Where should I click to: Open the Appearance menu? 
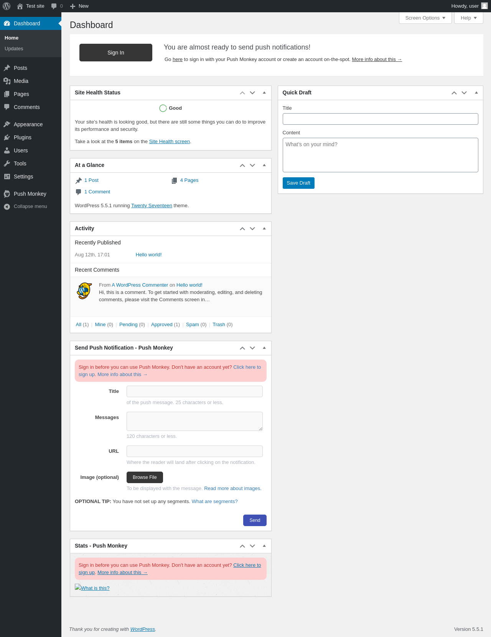coord(31,124)
